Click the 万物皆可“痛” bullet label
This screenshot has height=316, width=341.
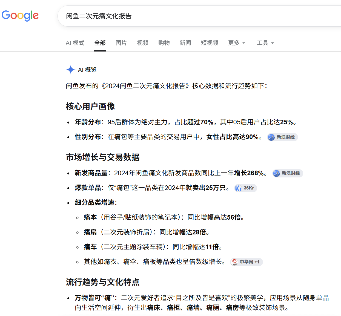click(94, 298)
